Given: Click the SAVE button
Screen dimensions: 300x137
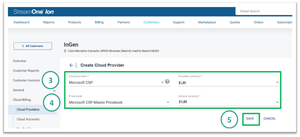Looking at the screenshot, I should tap(250, 119).
